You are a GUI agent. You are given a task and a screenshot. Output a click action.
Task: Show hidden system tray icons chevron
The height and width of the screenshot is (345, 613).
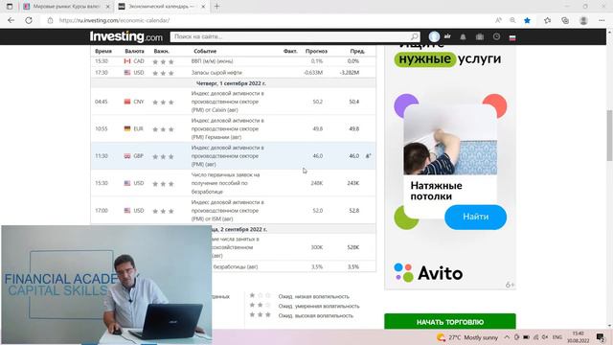click(x=507, y=337)
